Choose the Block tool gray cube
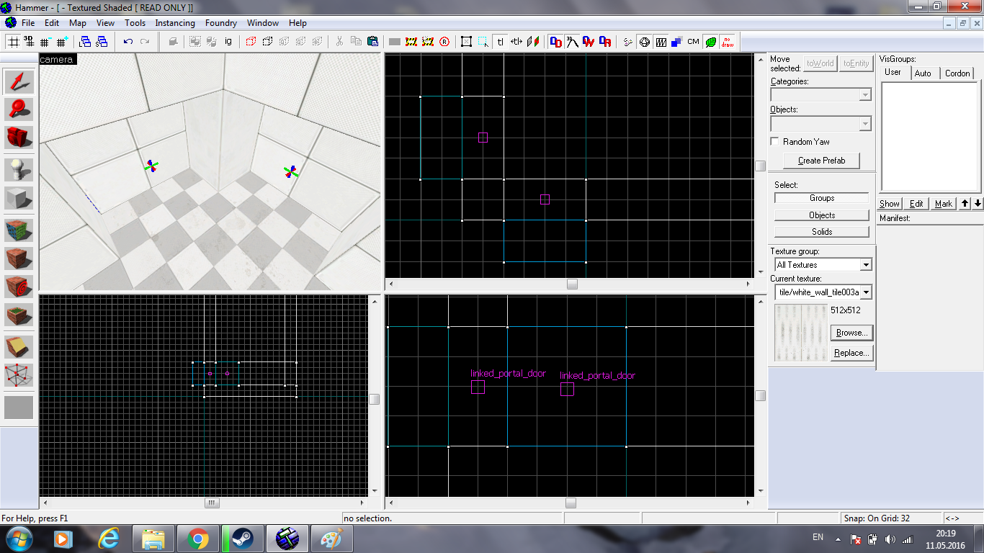 tap(19, 198)
